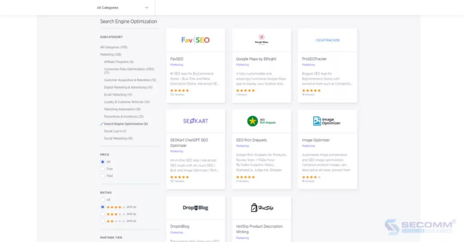
Task: Choose Promotions & Incentives (23) subcategory
Action: click(x=124, y=116)
